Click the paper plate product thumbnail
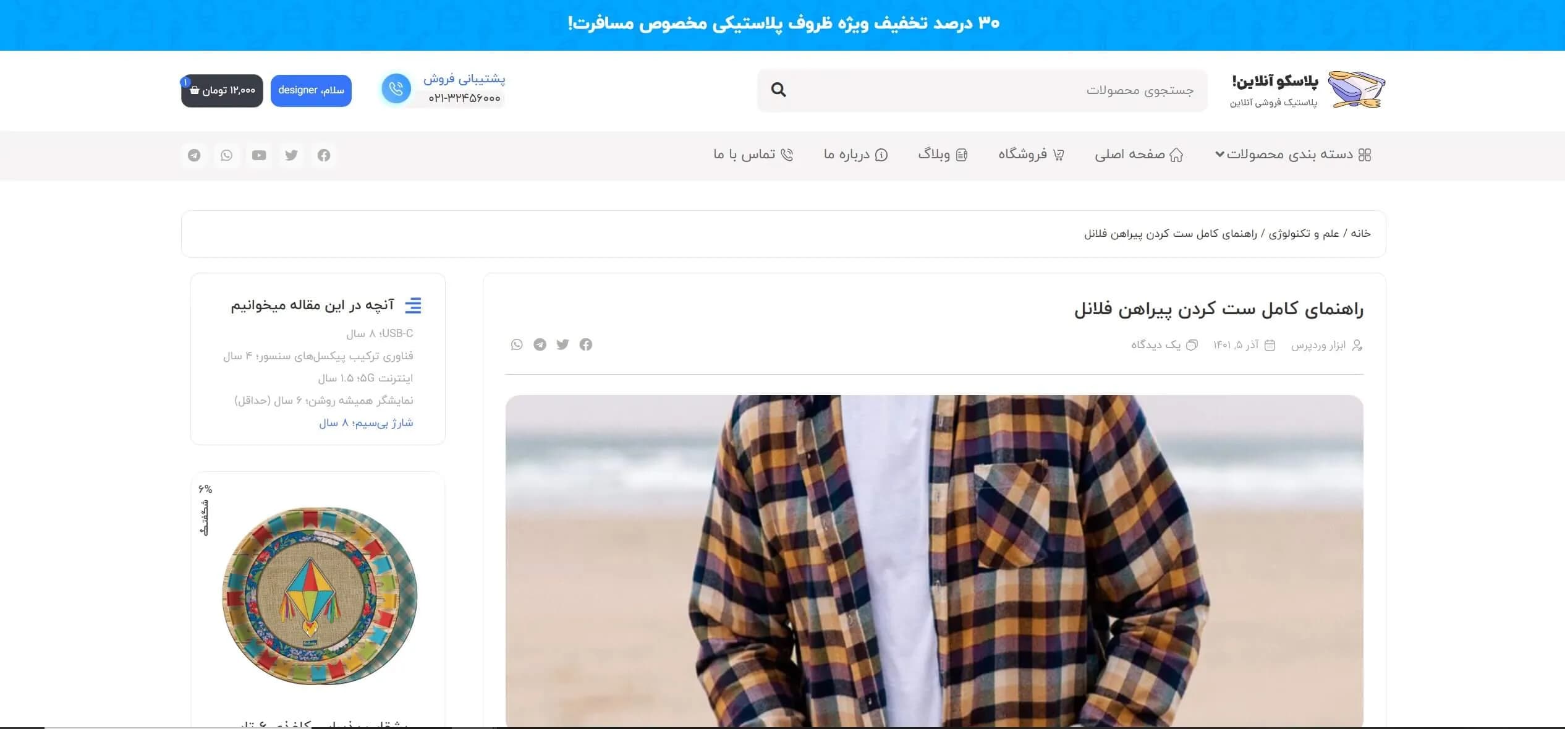 (x=319, y=595)
